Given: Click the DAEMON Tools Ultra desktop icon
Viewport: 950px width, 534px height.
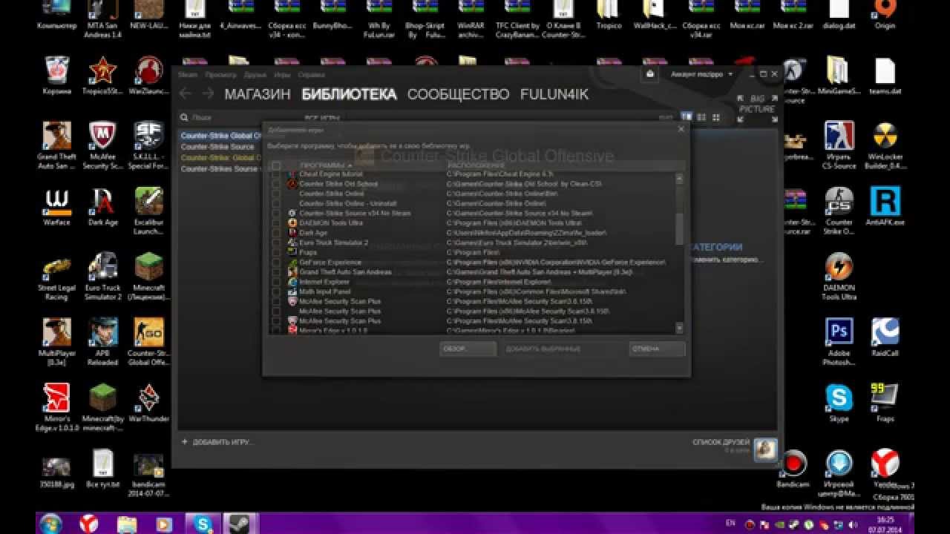Looking at the screenshot, I should (839, 277).
